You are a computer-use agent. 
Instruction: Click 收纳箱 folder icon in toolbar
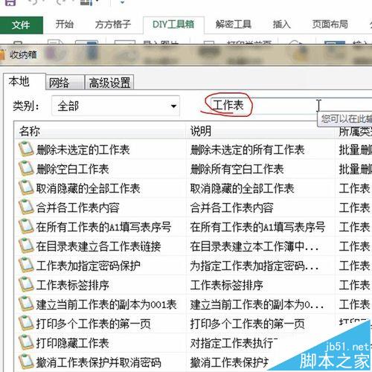click(x=2, y=54)
